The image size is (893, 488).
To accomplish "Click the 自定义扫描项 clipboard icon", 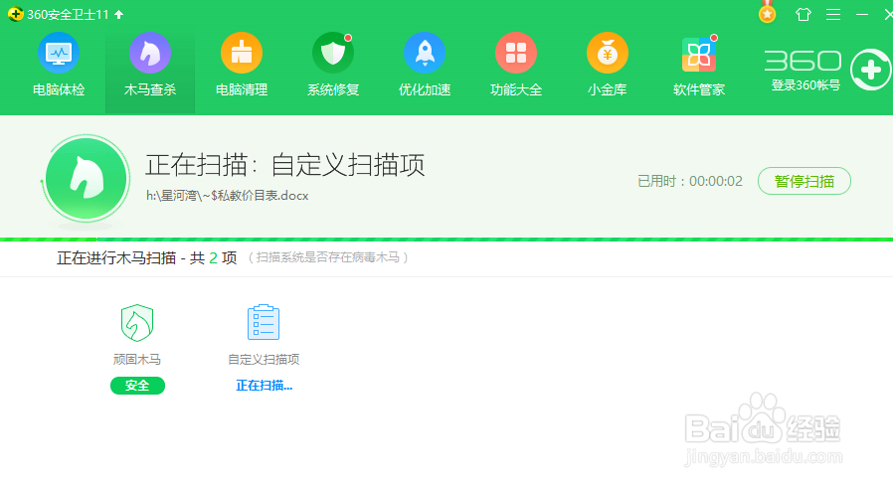I will [264, 322].
